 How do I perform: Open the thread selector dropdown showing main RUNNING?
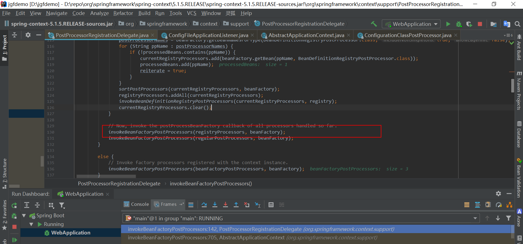pyautogui.click(x=301, y=218)
